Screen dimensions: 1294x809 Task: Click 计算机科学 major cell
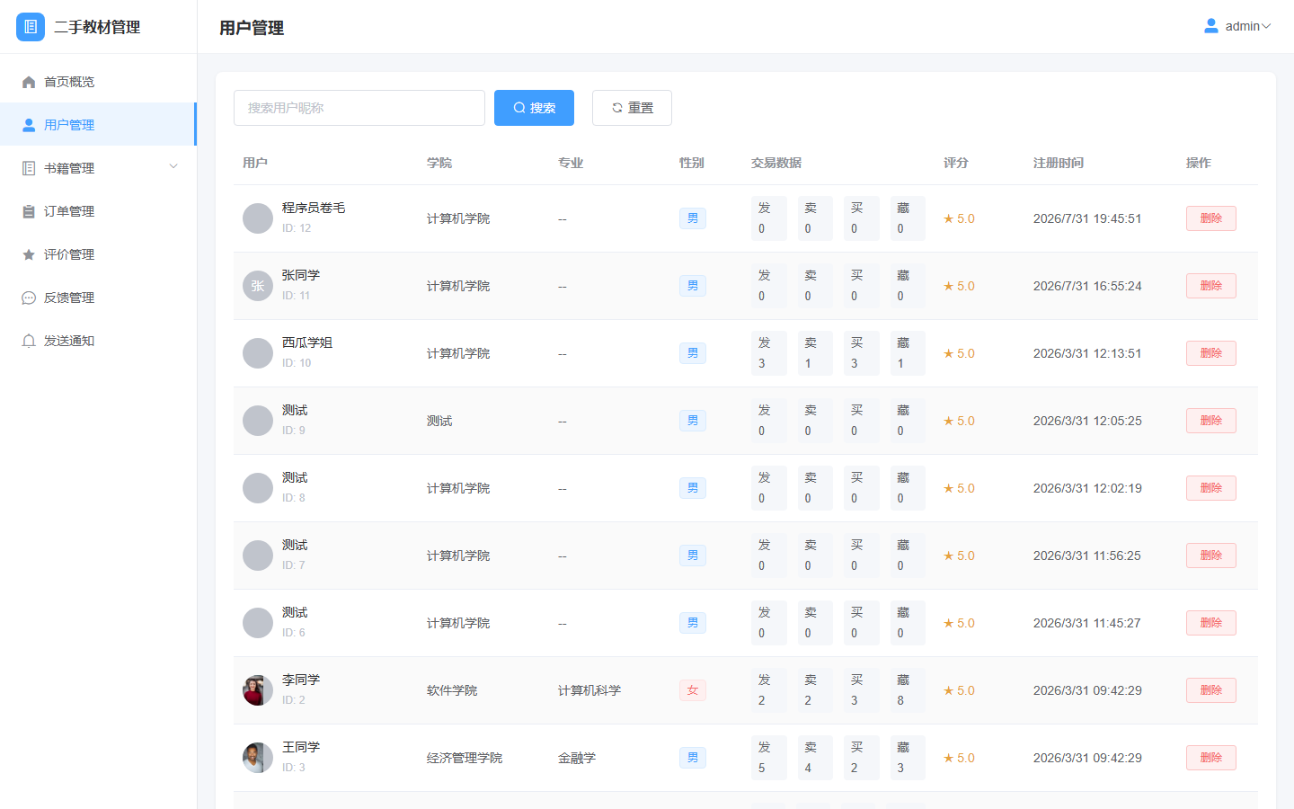tap(589, 690)
